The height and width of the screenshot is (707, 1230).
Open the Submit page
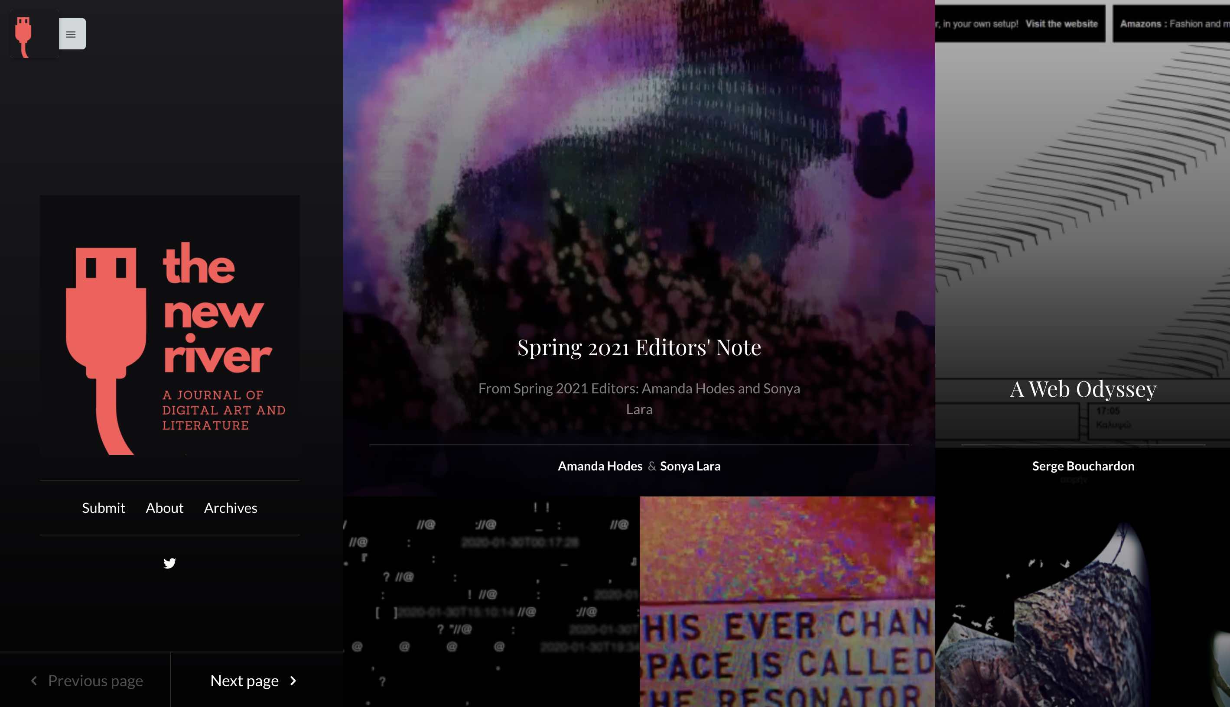[104, 508]
